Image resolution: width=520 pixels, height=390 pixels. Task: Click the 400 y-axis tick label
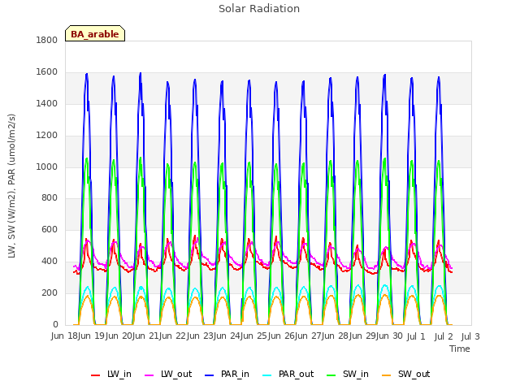(x=50, y=262)
